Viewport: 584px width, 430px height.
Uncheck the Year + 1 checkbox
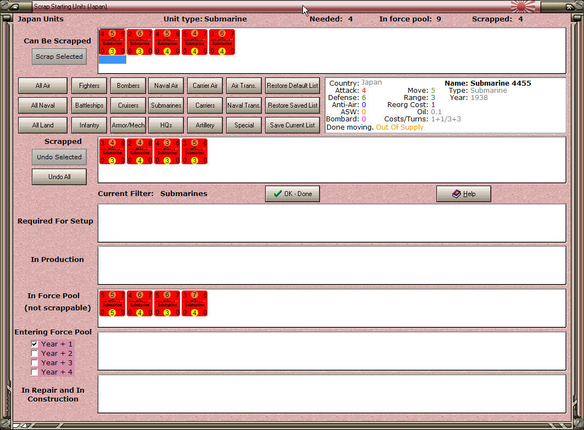click(x=34, y=344)
